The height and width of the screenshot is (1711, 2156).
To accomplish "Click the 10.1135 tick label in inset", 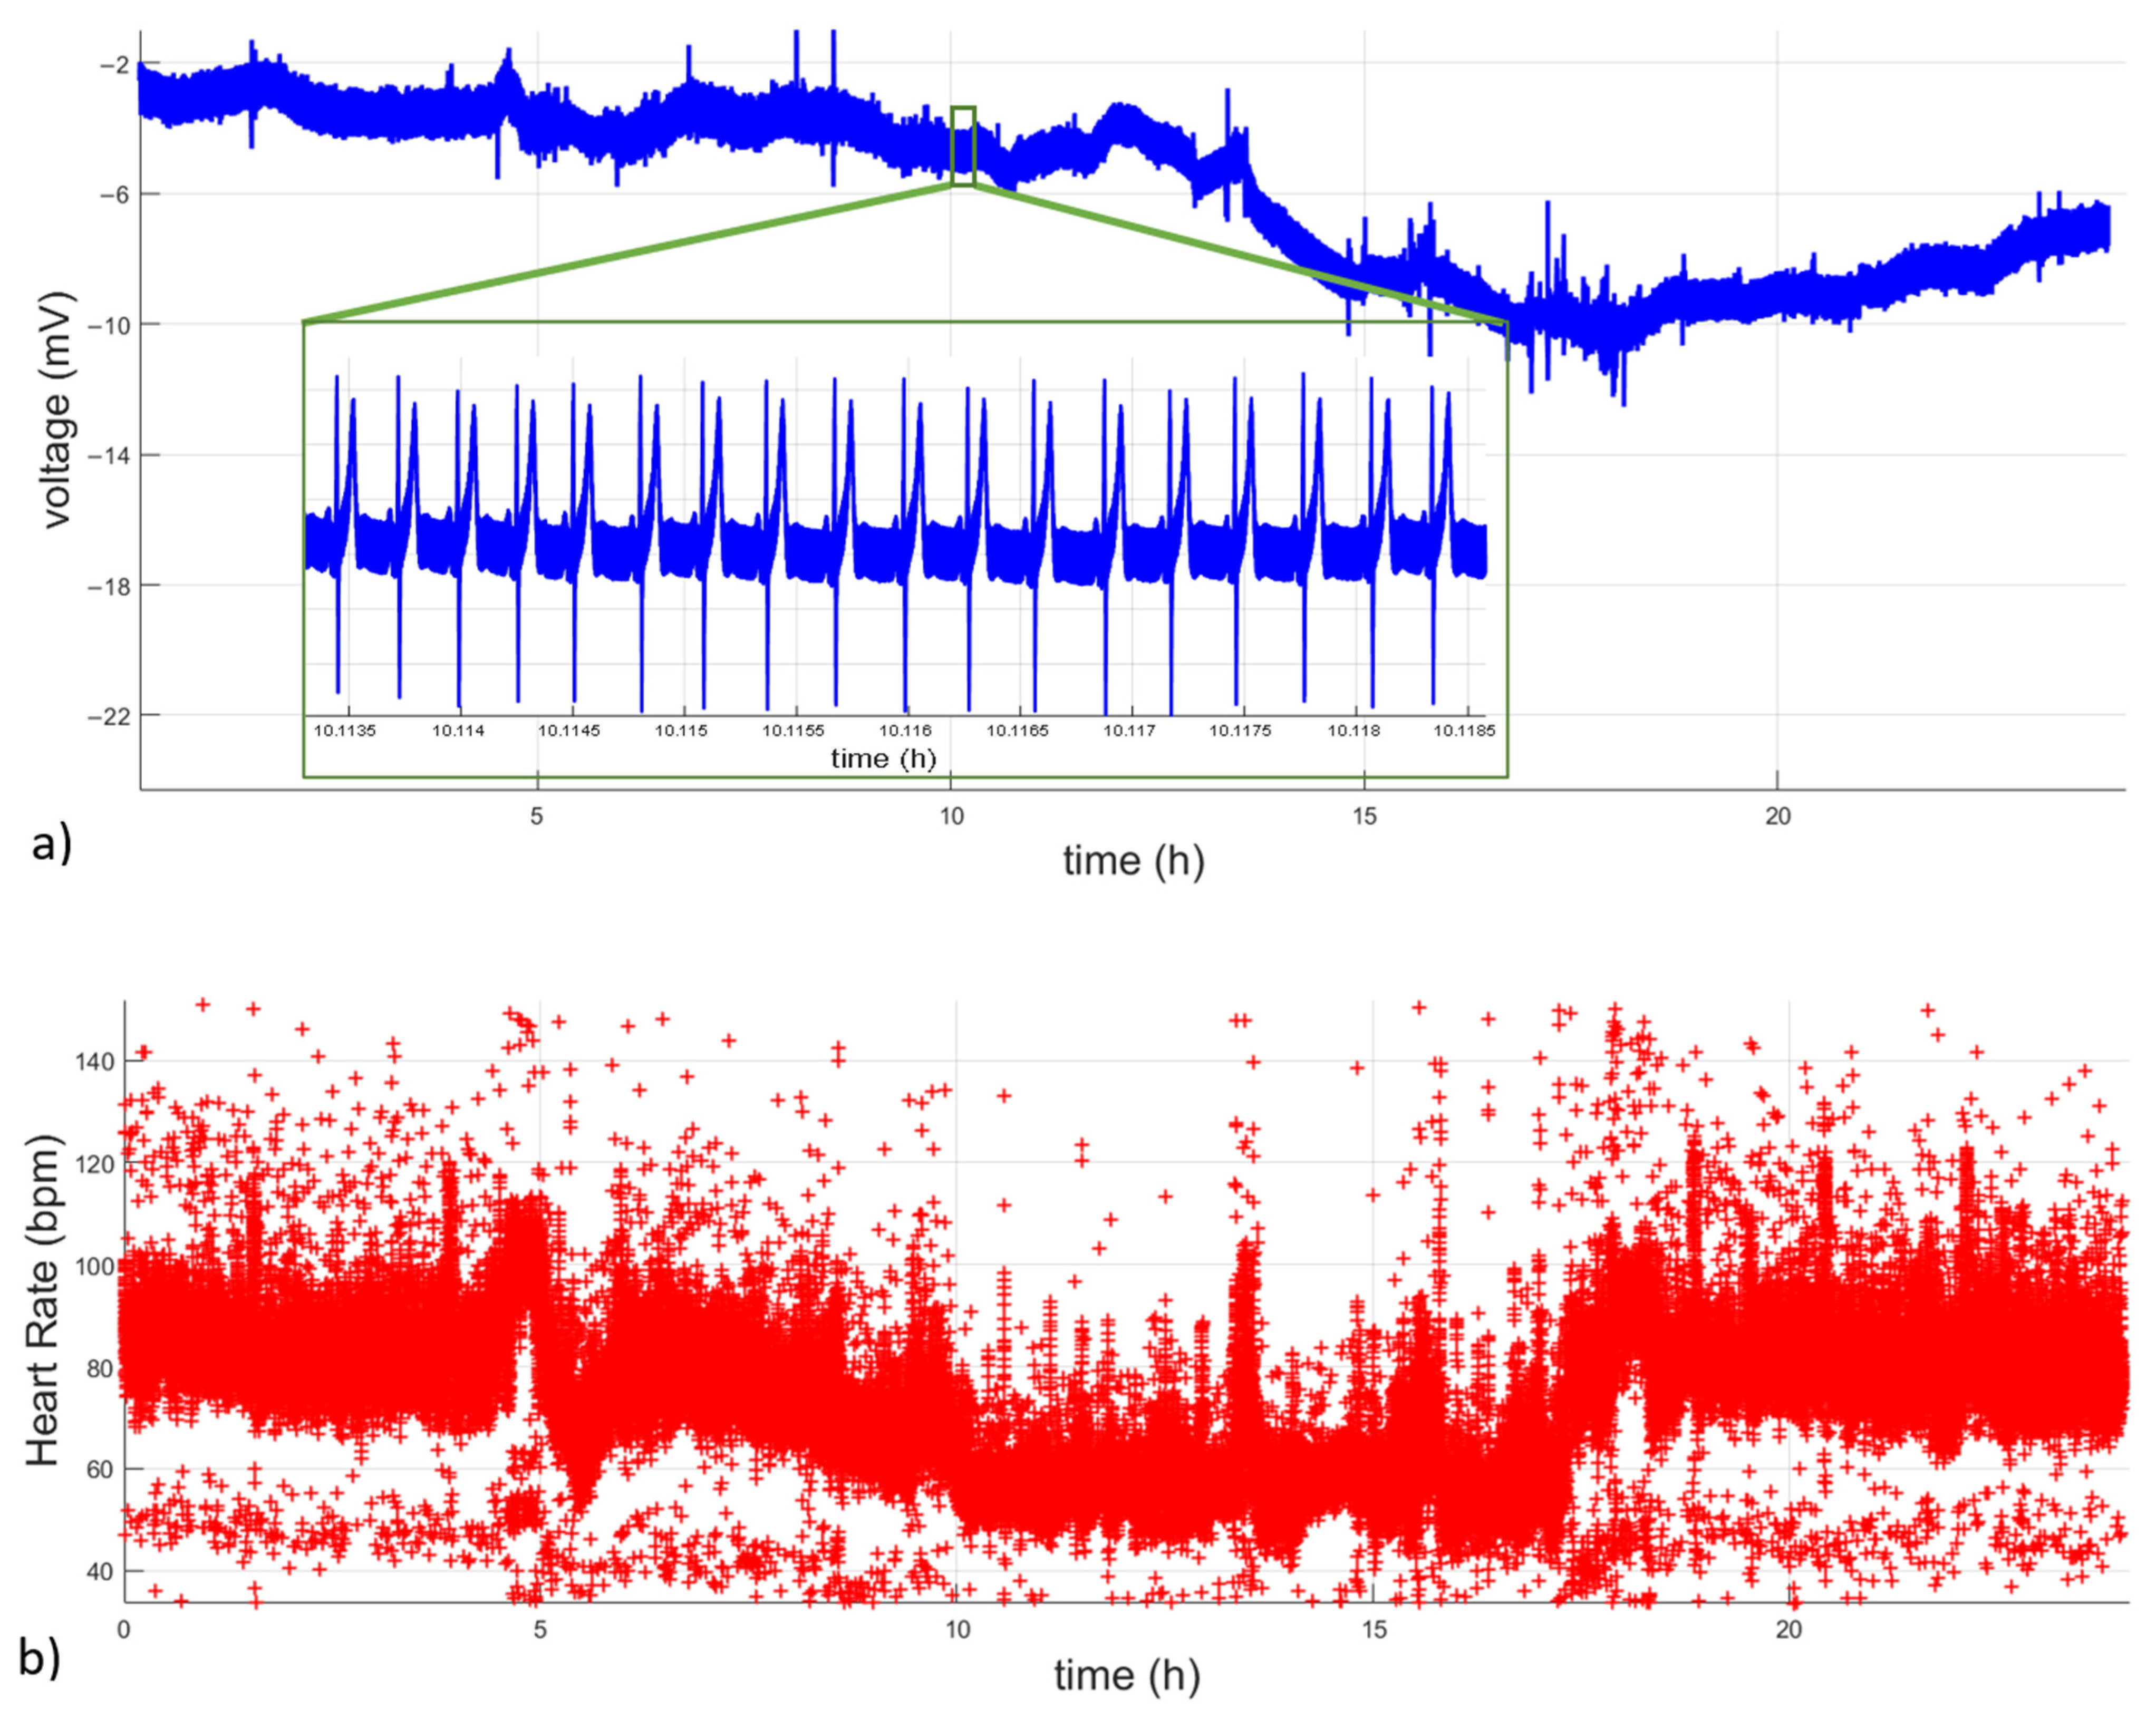I will [x=345, y=731].
